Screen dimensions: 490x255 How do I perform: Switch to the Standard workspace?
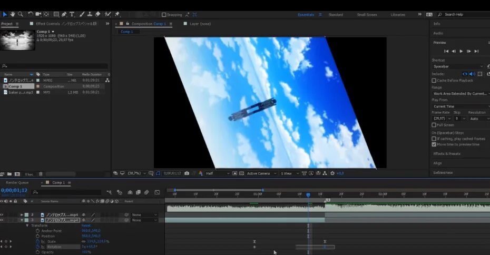tap(336, 15)
